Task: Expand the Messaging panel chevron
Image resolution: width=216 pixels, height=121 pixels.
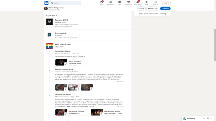Action: coord(211,118)
